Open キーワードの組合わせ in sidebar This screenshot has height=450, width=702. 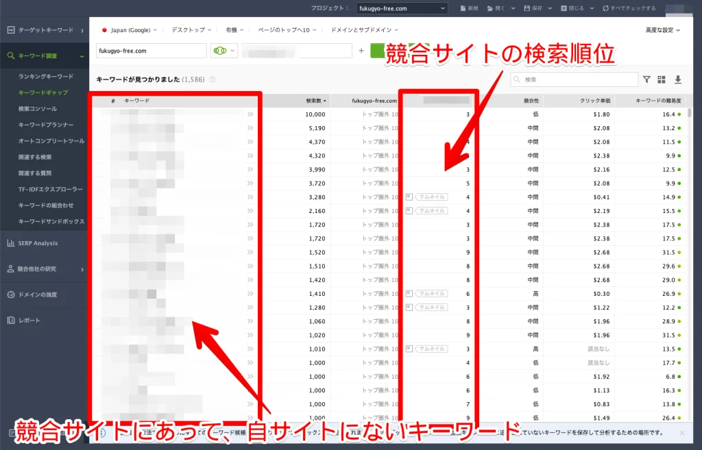46,205
